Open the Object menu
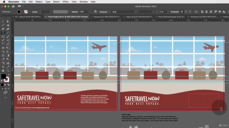The image size is (229, 128). 39,2
